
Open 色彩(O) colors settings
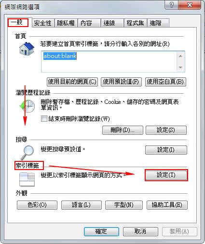[37, 205]
